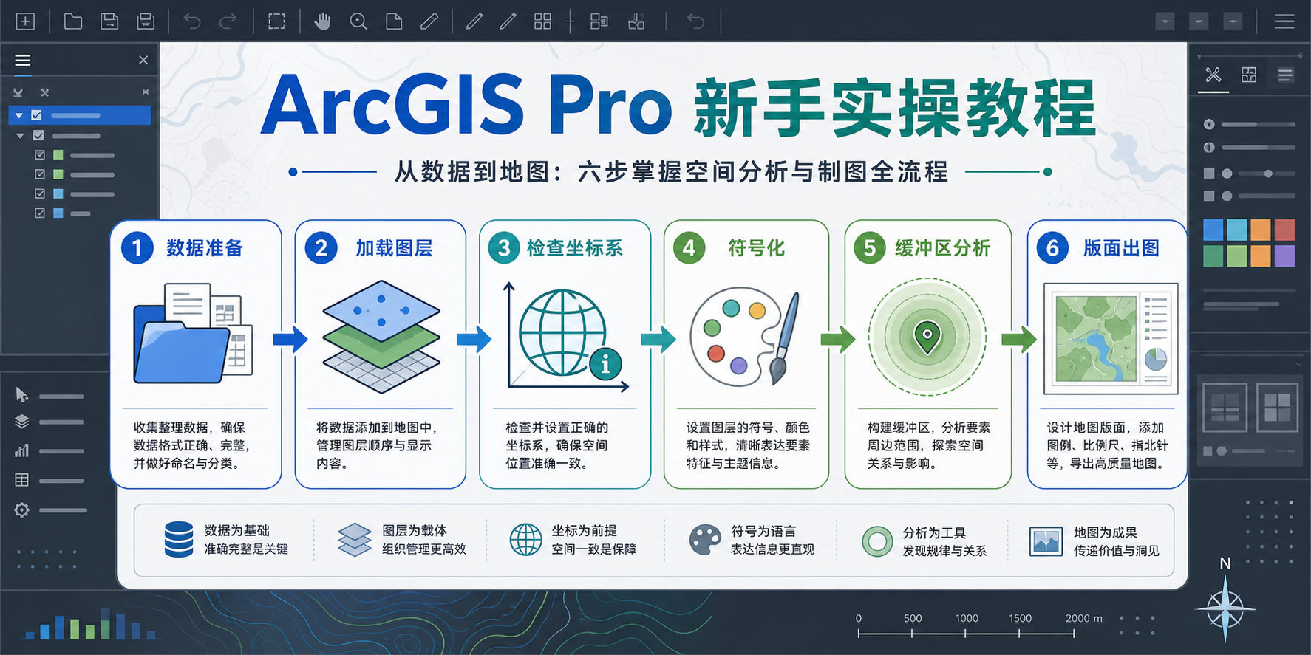Image resolution: width=1311 pixels, height=655 pixels.
Task: Adjust the slider with the round handle in right panel
Action: coord(1268,174)
